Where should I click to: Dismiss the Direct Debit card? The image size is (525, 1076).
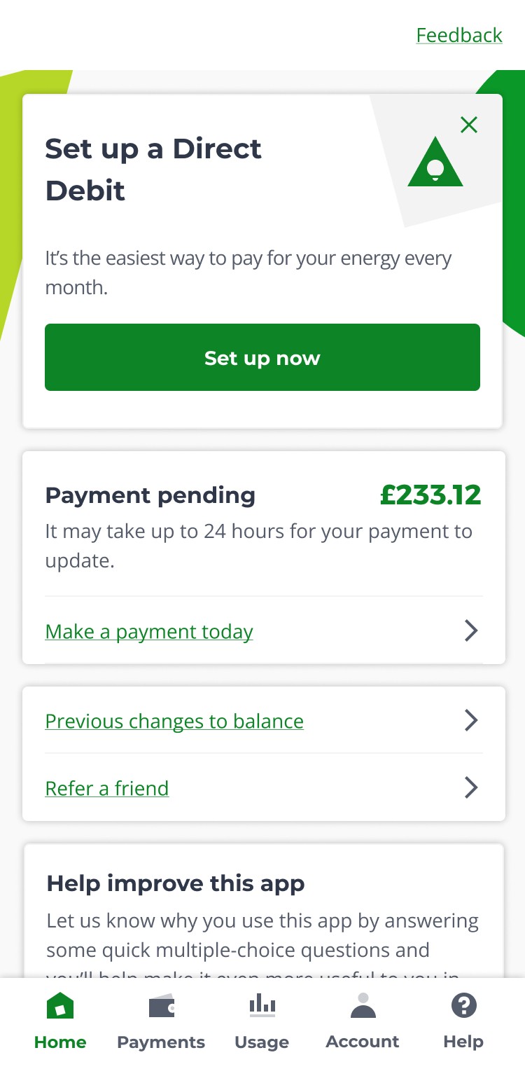coord(469,125)
